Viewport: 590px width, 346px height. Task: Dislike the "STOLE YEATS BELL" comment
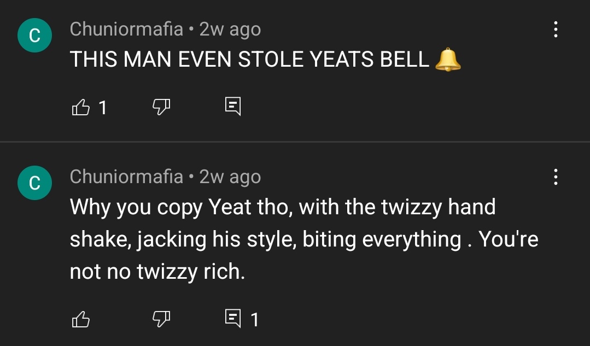161,108
